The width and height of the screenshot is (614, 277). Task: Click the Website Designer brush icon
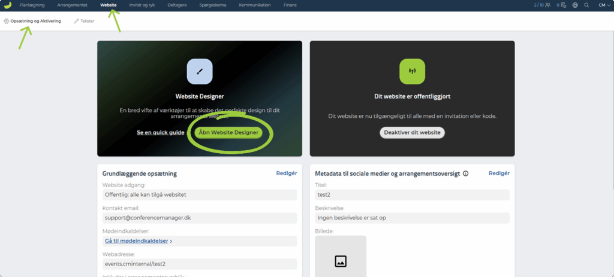pyautogui.click(x=200, y=71)
